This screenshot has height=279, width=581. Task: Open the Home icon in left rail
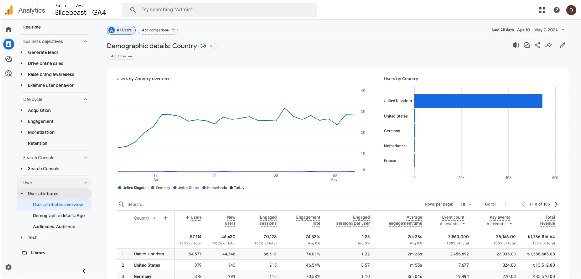coord(9,30)
